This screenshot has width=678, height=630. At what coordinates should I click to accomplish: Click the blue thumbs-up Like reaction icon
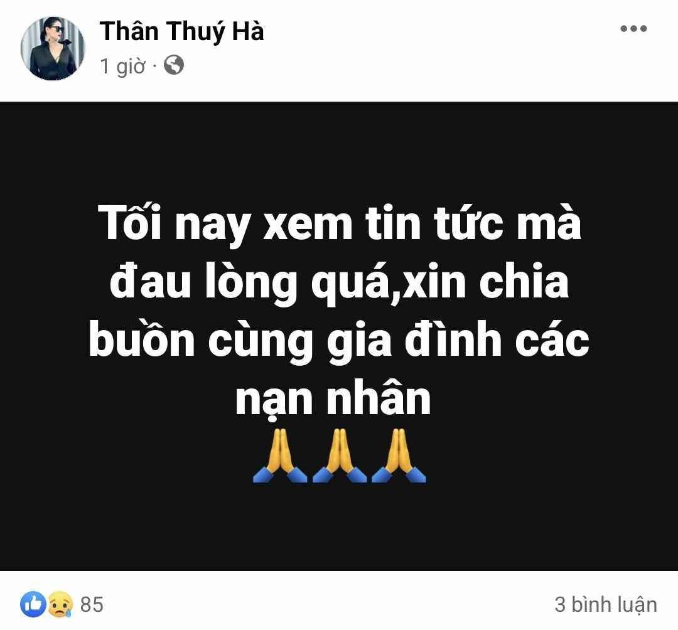point(33,604)
